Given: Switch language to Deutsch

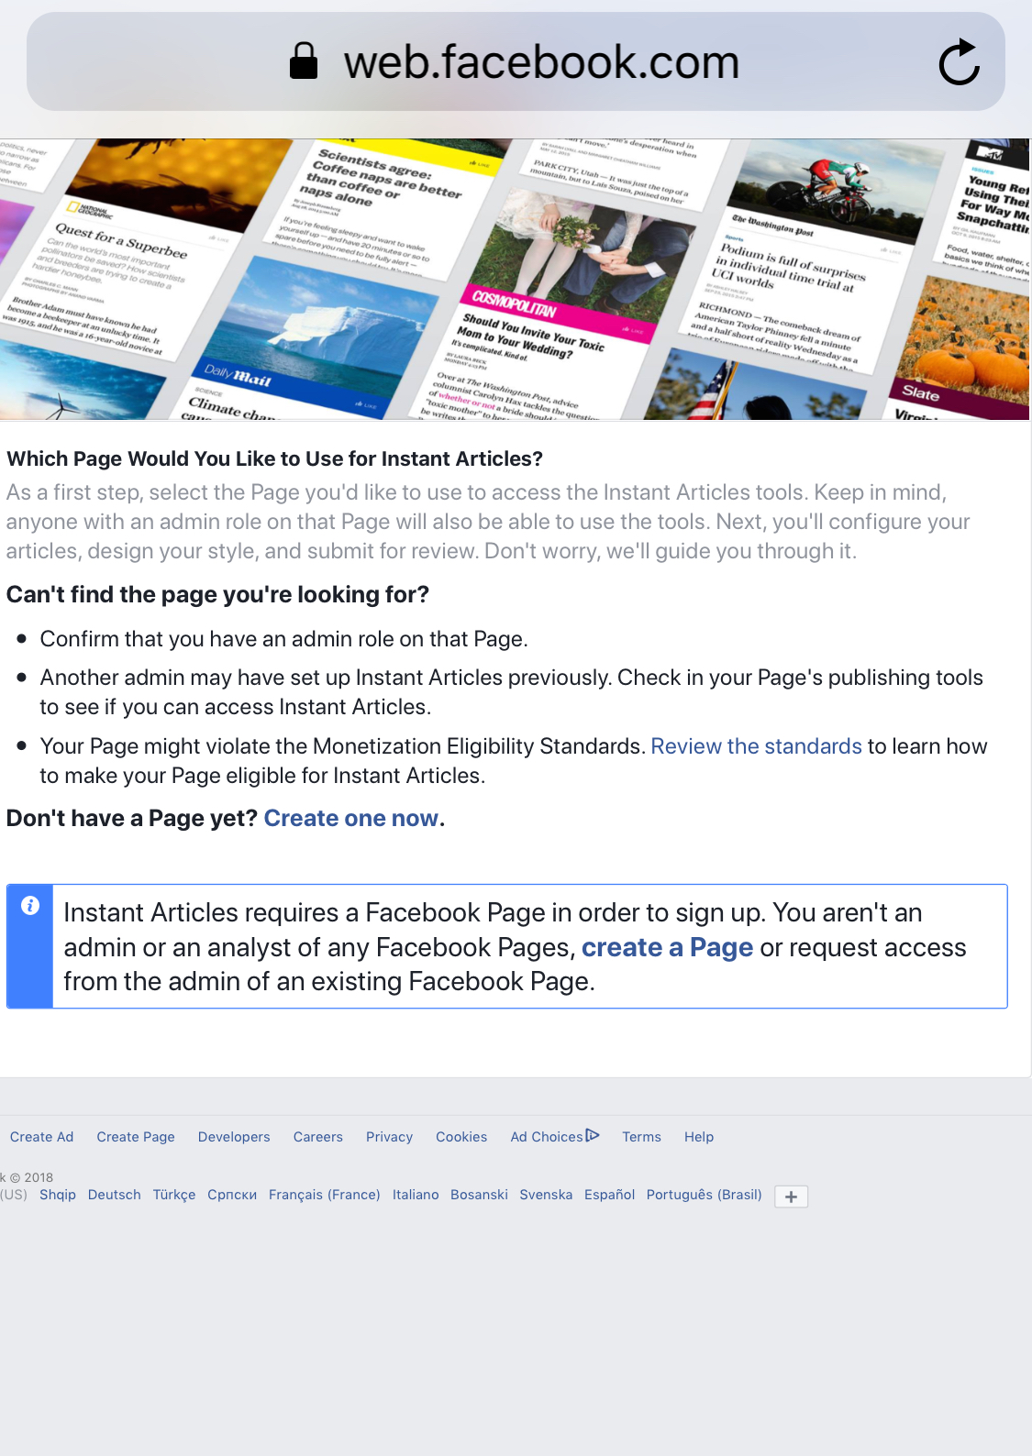Looking at the screenshot, I should pyautogui.click(x=114, y=1195).
